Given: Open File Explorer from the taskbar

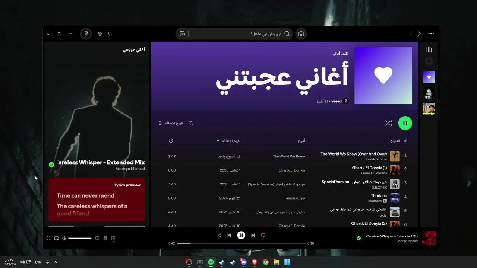Looking at the screenshot, I should 276,262.
